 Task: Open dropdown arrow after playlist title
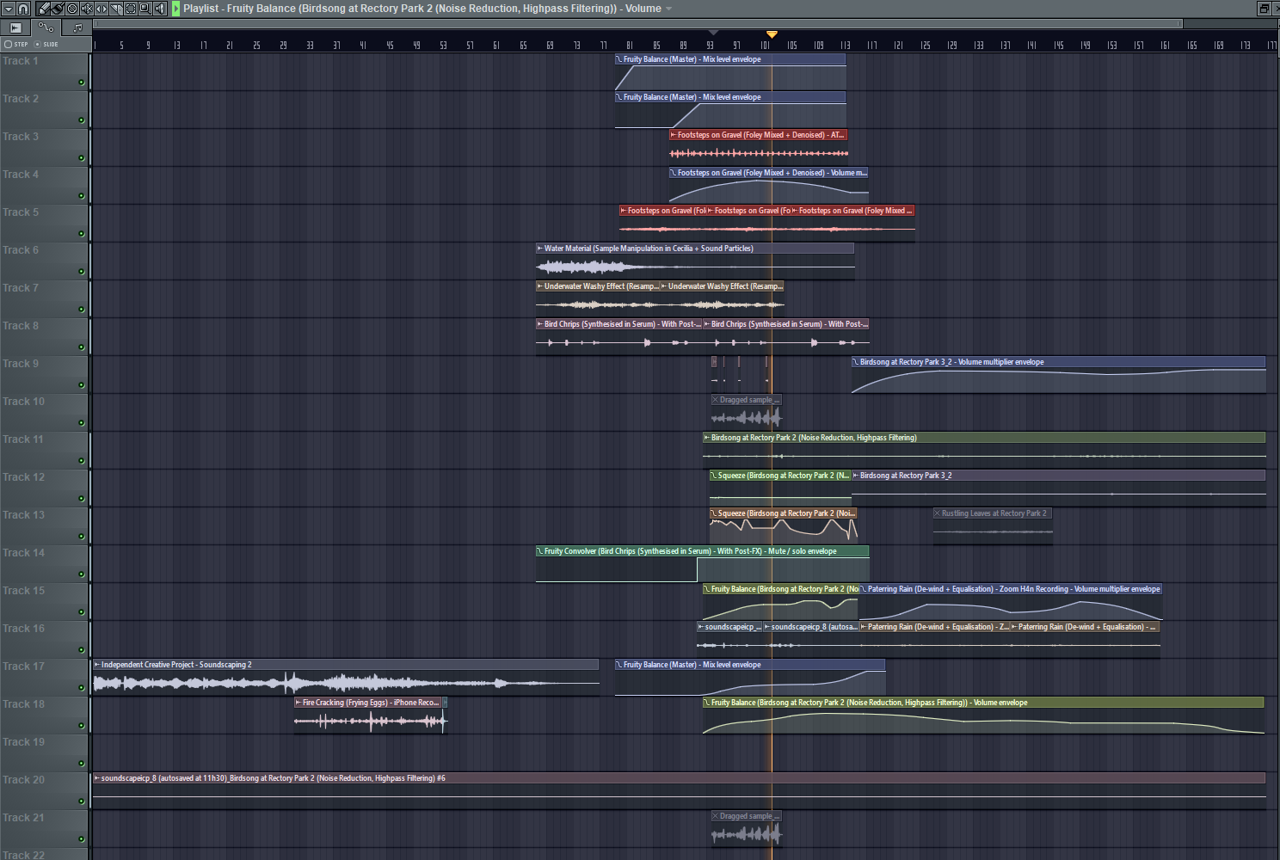pos(669,9)
